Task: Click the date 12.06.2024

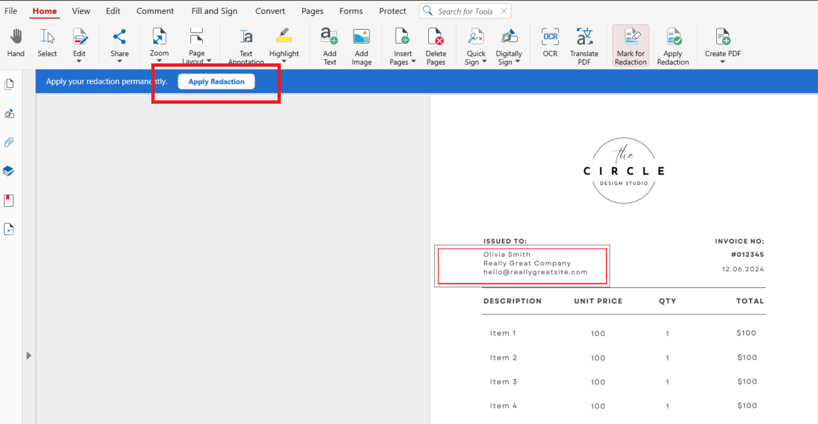Action: coord(743,269)
